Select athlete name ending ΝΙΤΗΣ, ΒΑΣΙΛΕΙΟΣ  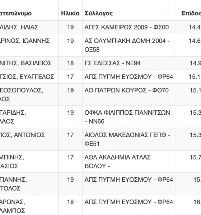point(26,63)
